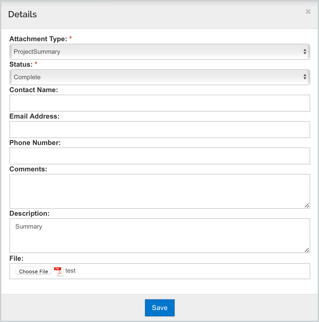Focus the Contact Name input field
Viewport: 319px width, 322px height.
pyautogui.click(x=159, y=103)
